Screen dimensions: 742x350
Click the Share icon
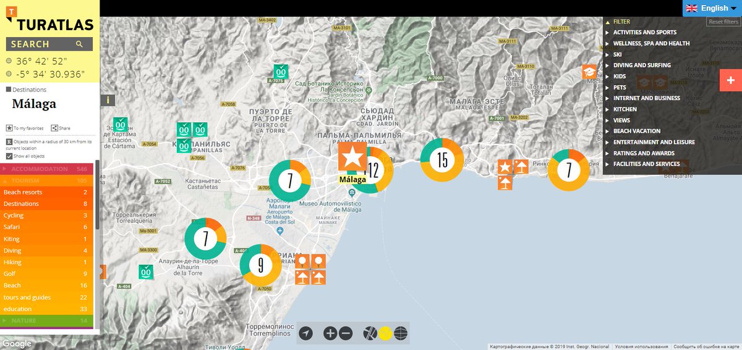click(x=54, y=128)
